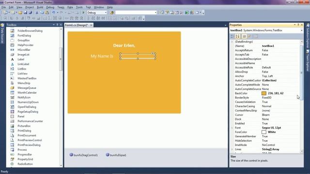Click the Open File toolbar icon

20,13
